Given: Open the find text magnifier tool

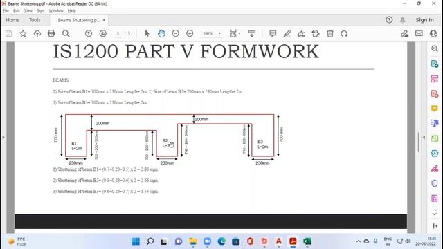Looking at the screenshot, I should 66,33.
